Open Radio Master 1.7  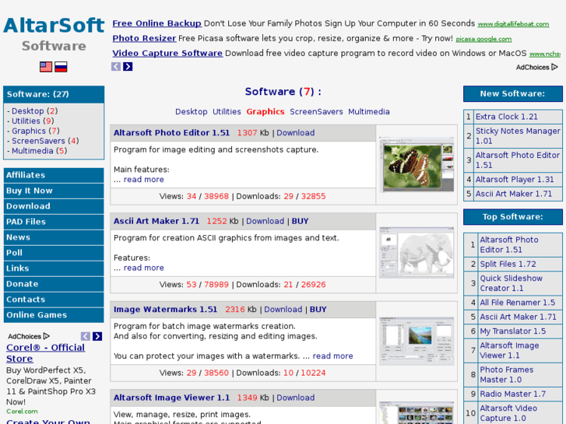[x=512, y=394]
